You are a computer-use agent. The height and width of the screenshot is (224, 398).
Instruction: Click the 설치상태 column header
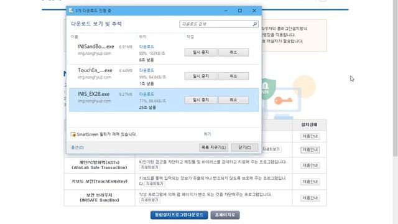click(310, 124)
